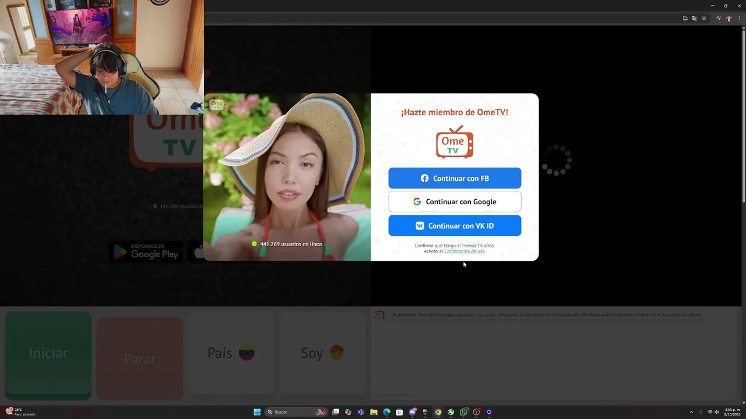Click the taskbar Buscar search box

(x=297, y=412)
